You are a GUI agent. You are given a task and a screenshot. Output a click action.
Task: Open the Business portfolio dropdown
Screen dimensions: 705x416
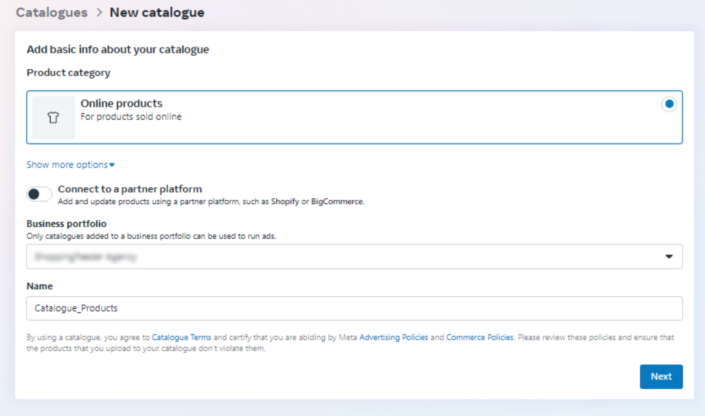354,256
